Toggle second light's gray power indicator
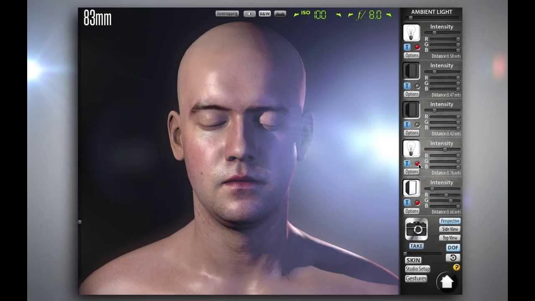Screen dimensions: 535x301 (417, 86)
